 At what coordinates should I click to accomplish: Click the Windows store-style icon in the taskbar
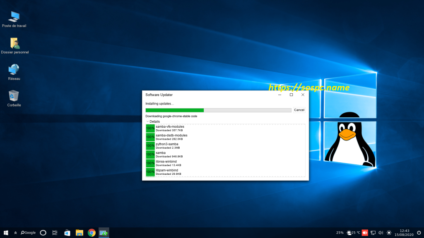(x=67, y=232)
